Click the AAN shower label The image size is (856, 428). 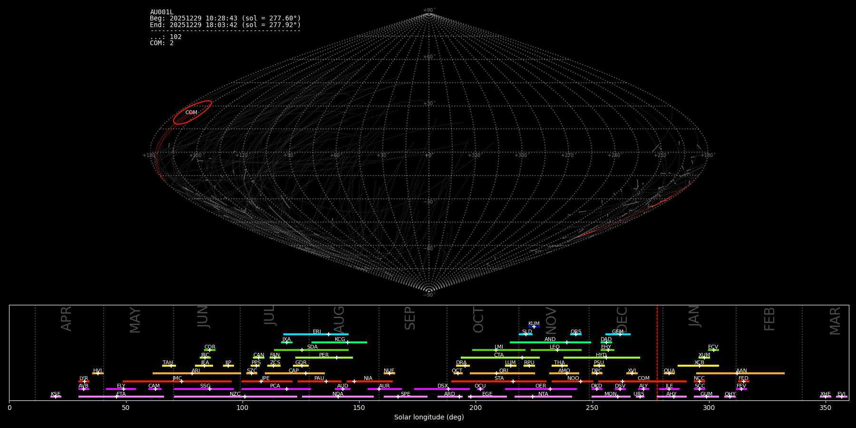click(x=741, y=371)
